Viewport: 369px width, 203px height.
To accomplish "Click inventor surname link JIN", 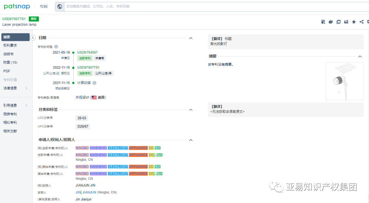I will click(x=78, y=192).
